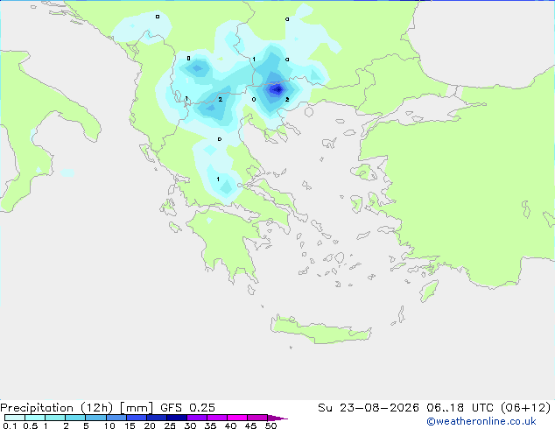Viewport: 555px width, 429px height.
Task: Click the Peloponnese peninsula on map
Action: click(x=227, y=244)
